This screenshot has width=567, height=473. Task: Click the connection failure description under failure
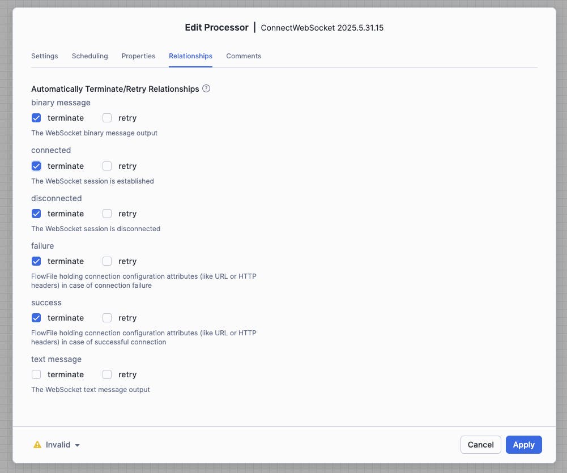tap(143, 280)
